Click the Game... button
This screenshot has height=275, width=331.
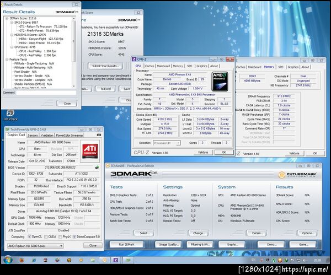pyautogui.click(x=303, y=245)
